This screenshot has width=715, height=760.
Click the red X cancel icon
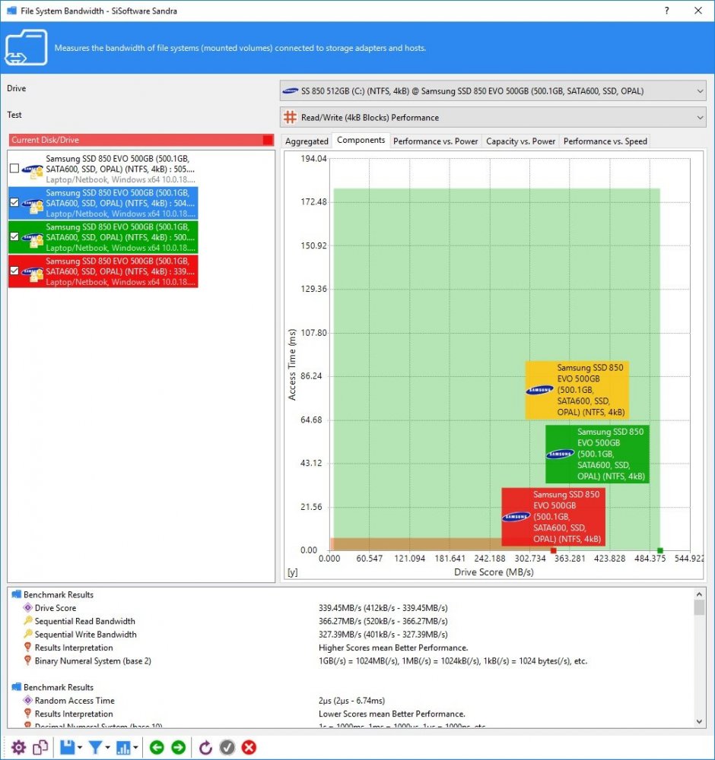tap(249, 747)
